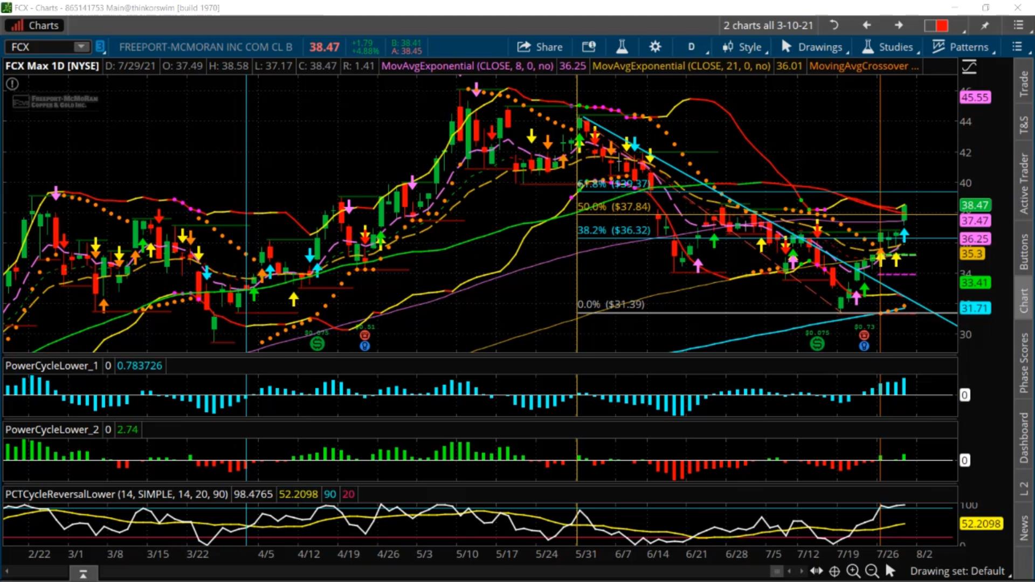Viewport: 1035px width, 582px height.
Task: Click the 45.55 magenta price bubble
Action: pos(975,98)
